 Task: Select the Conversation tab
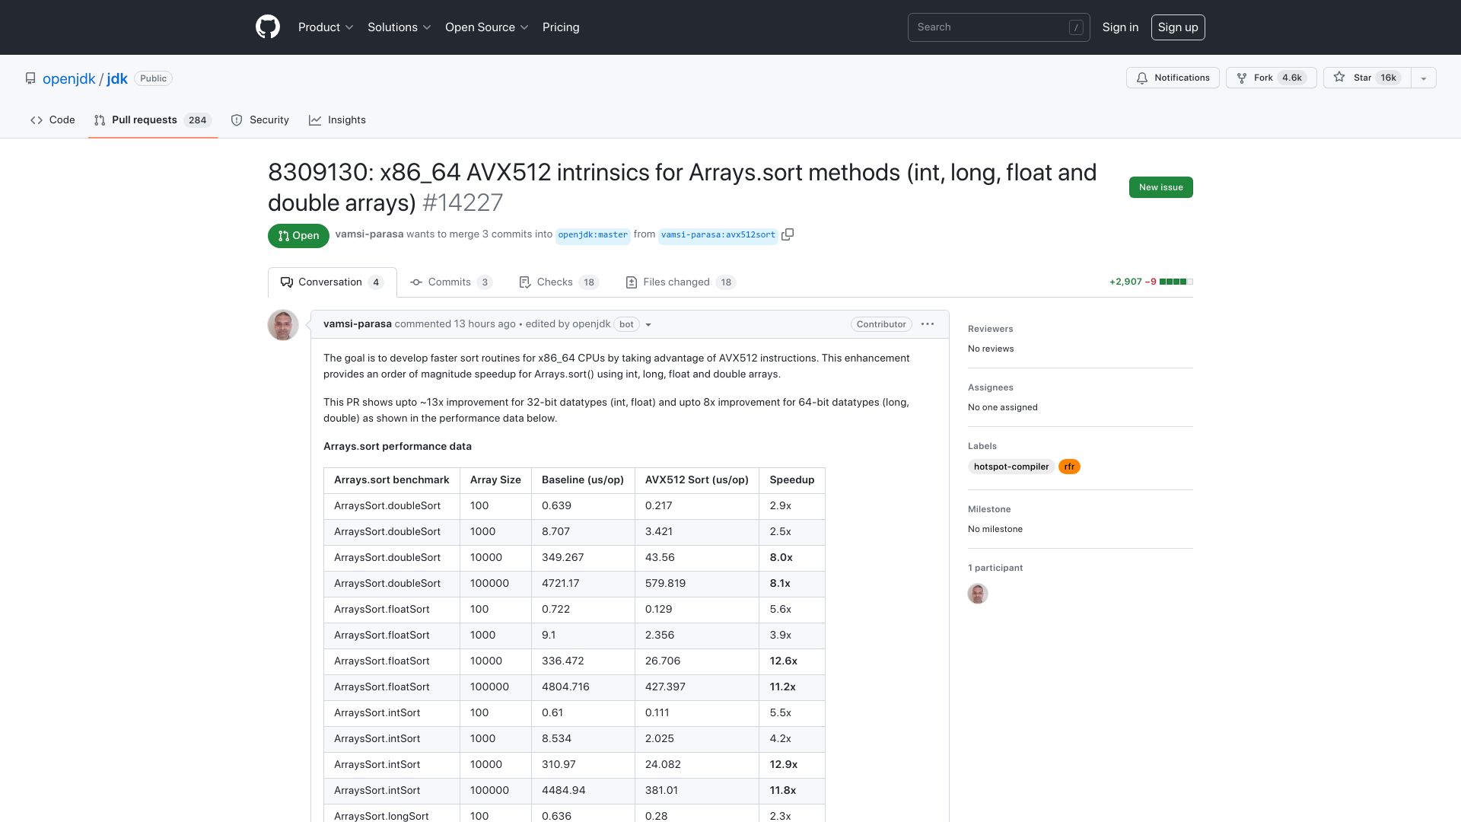coord(332,282)
